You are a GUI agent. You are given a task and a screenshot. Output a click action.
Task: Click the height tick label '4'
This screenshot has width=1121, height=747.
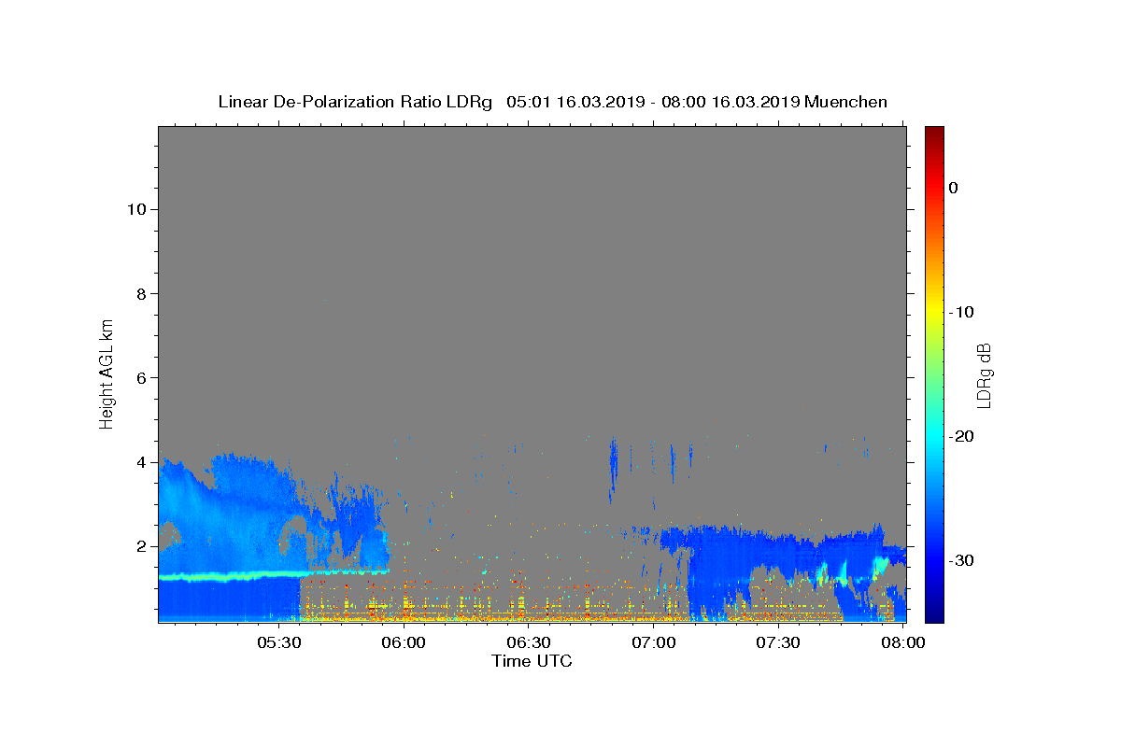tap(142, 462)
